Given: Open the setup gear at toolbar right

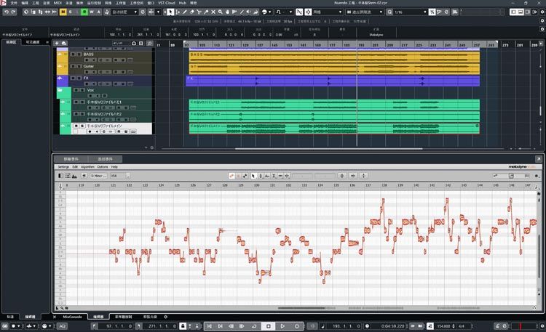Looking at the screenshot, I should [542, 12].
